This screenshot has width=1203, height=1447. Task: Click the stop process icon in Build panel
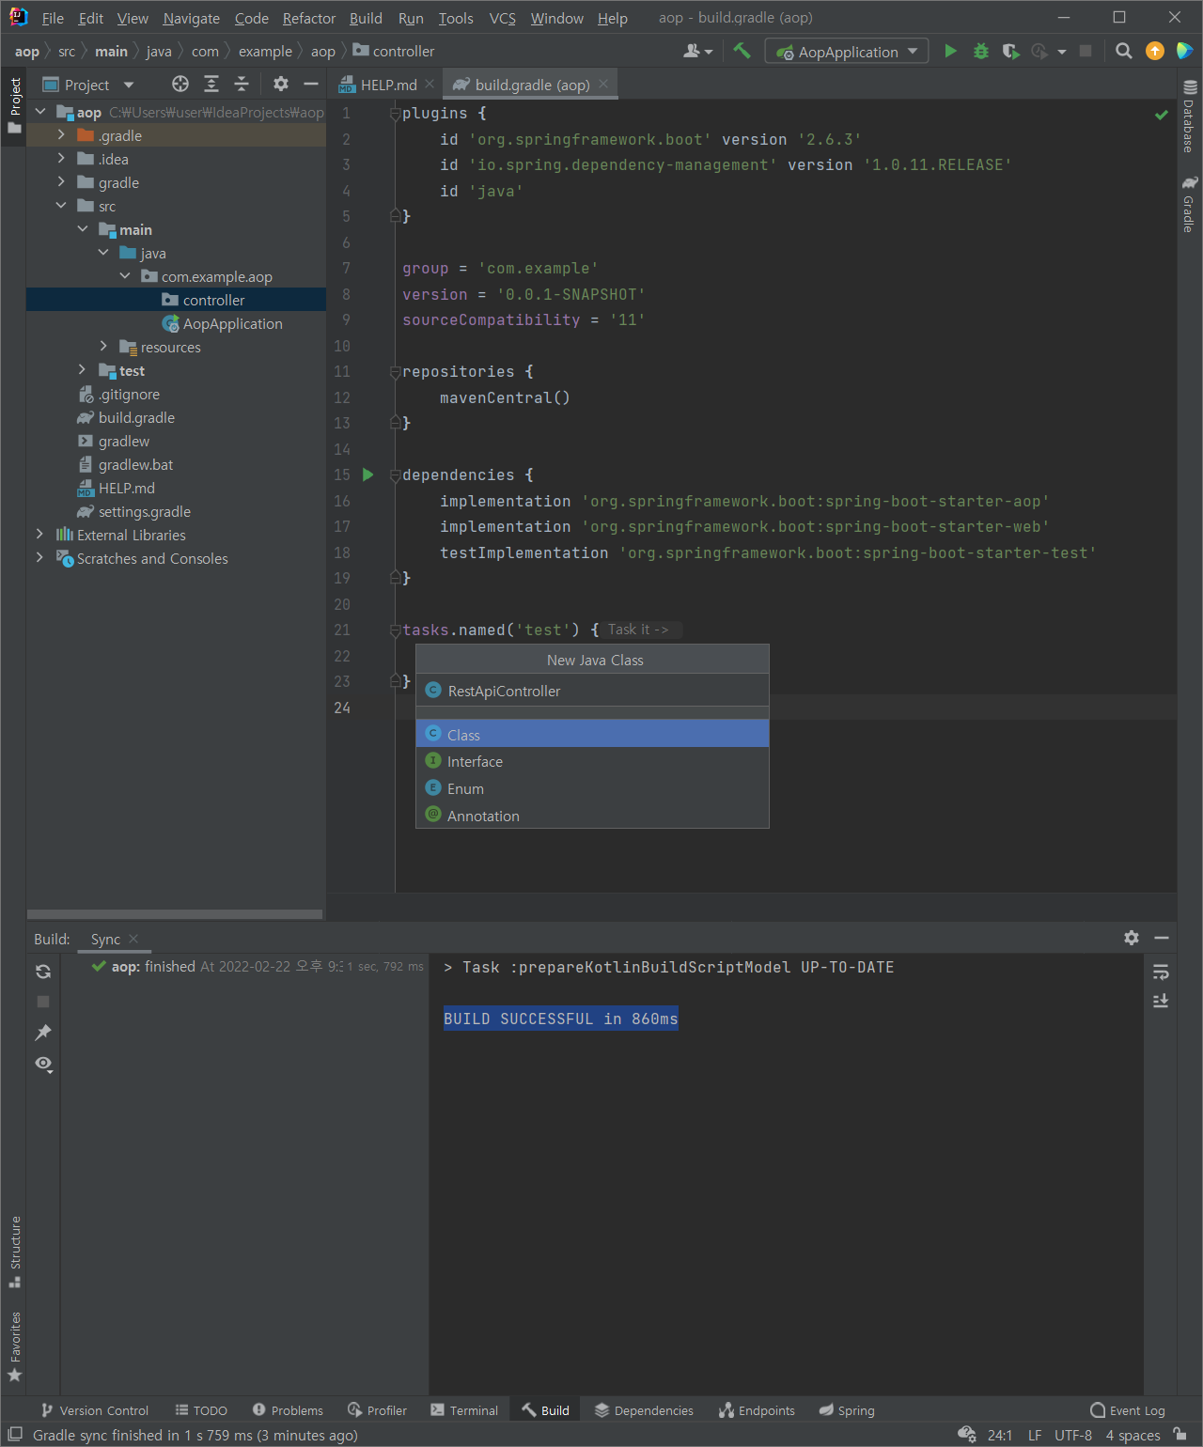[43, 1002]
